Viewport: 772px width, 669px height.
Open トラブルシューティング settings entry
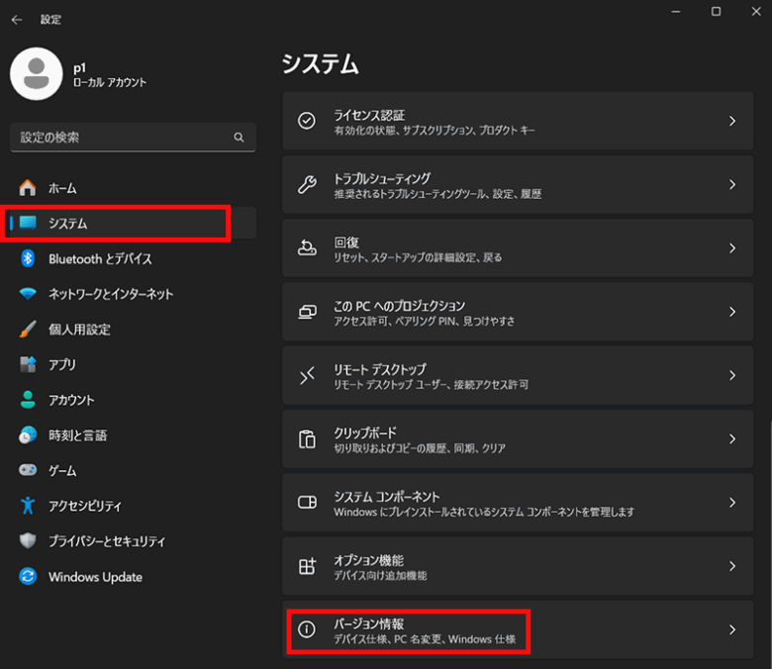518,185
